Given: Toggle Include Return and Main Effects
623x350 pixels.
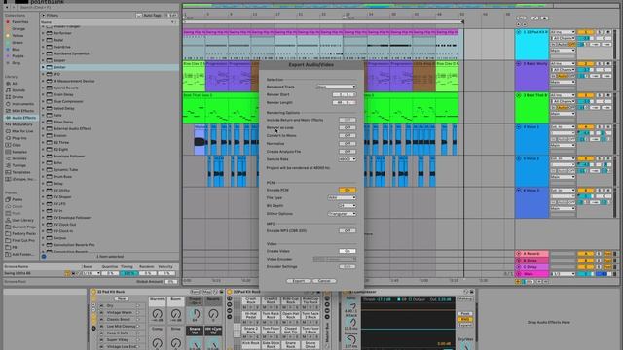Looking at the screenshot, I should (x=348, y=120).
